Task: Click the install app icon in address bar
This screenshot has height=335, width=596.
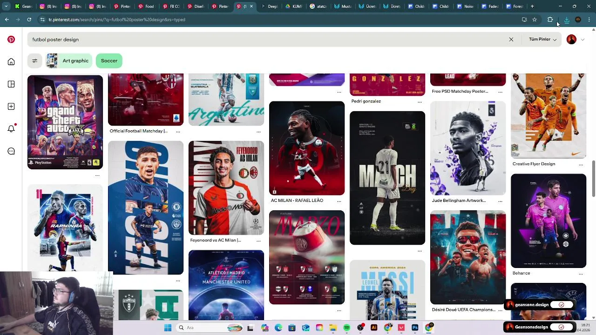Action: [524, 20]
